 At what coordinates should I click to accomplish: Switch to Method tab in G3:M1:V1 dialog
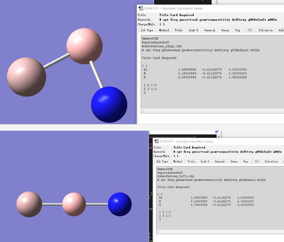(x=164, y=30)
